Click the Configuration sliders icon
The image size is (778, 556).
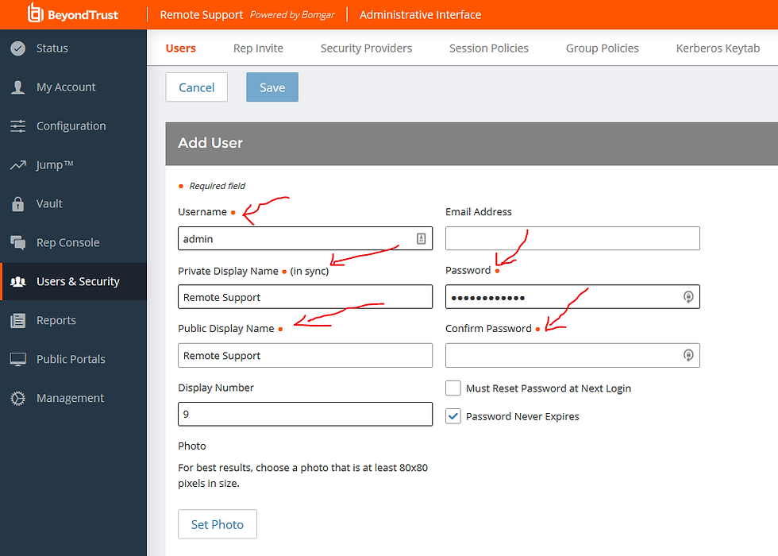click(17, 126)
